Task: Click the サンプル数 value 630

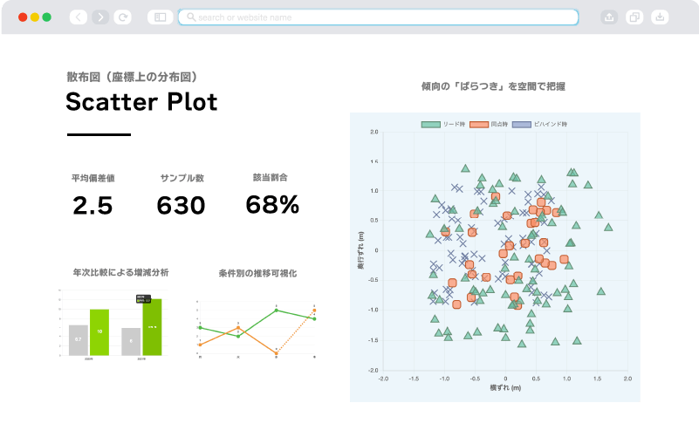Action: pyautogui.click(x=181, y=205)
